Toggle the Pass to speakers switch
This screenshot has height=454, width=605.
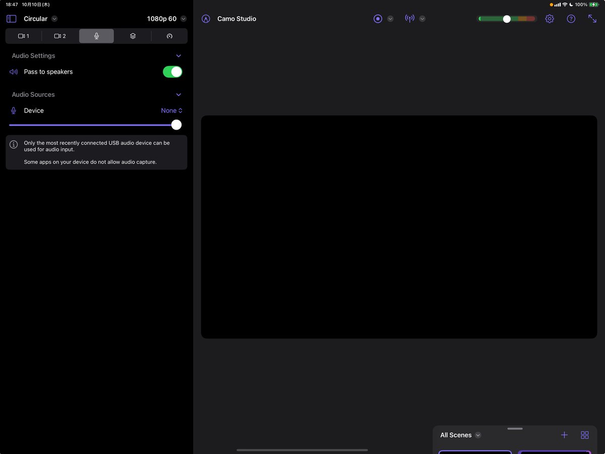172,72
